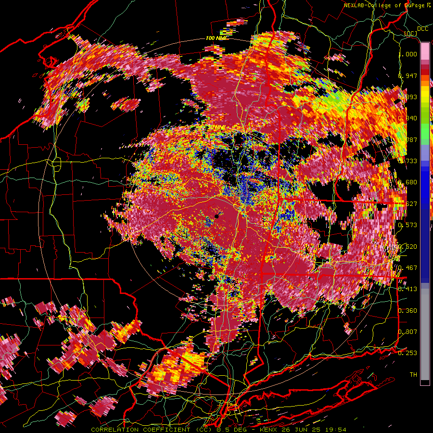Click the DCC label above the color bar
Viewport: 433px width, 433px height.
pyautogui.click(x=422, y=29)
